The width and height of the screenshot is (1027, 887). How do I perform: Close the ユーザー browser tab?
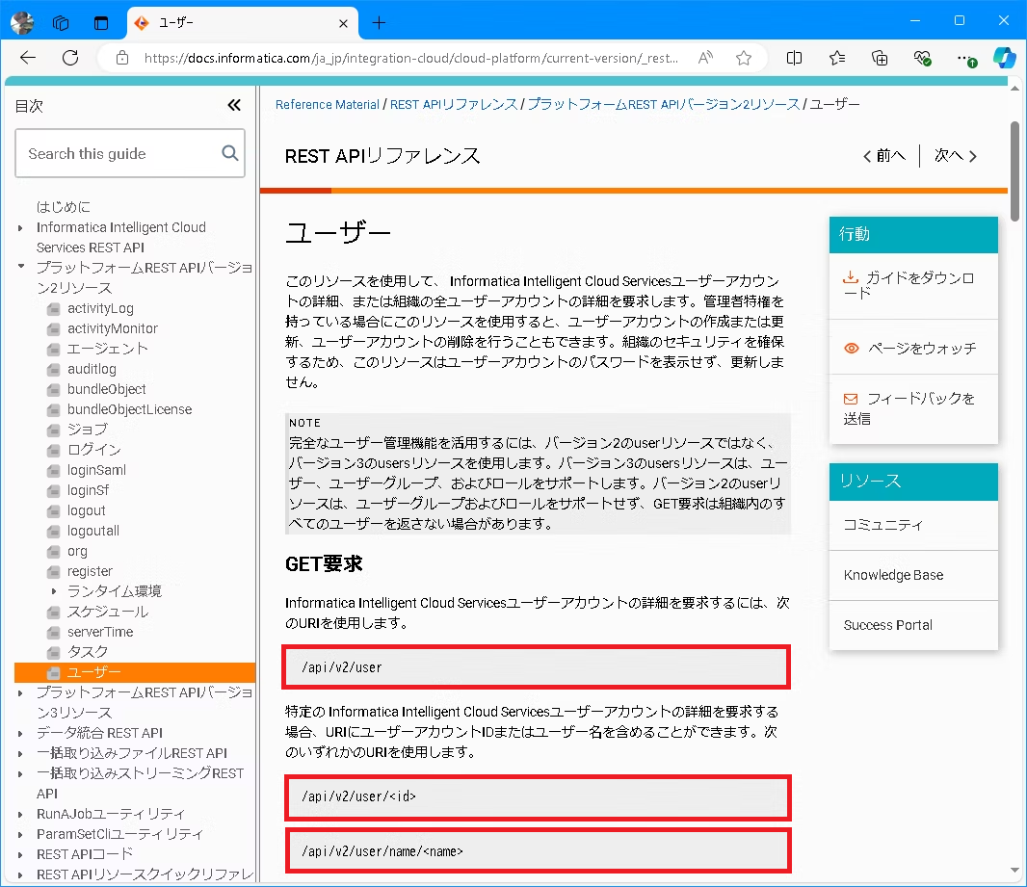(x=343, y=23)
